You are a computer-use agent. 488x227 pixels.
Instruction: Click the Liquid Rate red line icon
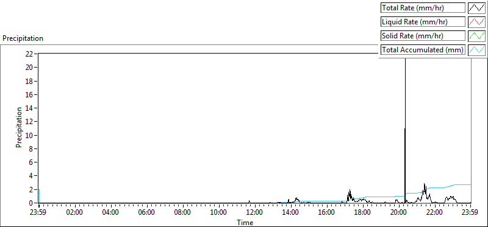477,22
